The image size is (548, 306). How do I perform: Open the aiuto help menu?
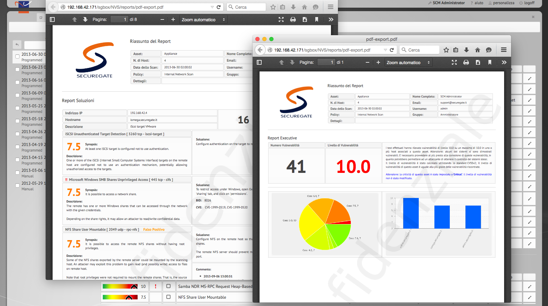477,3
